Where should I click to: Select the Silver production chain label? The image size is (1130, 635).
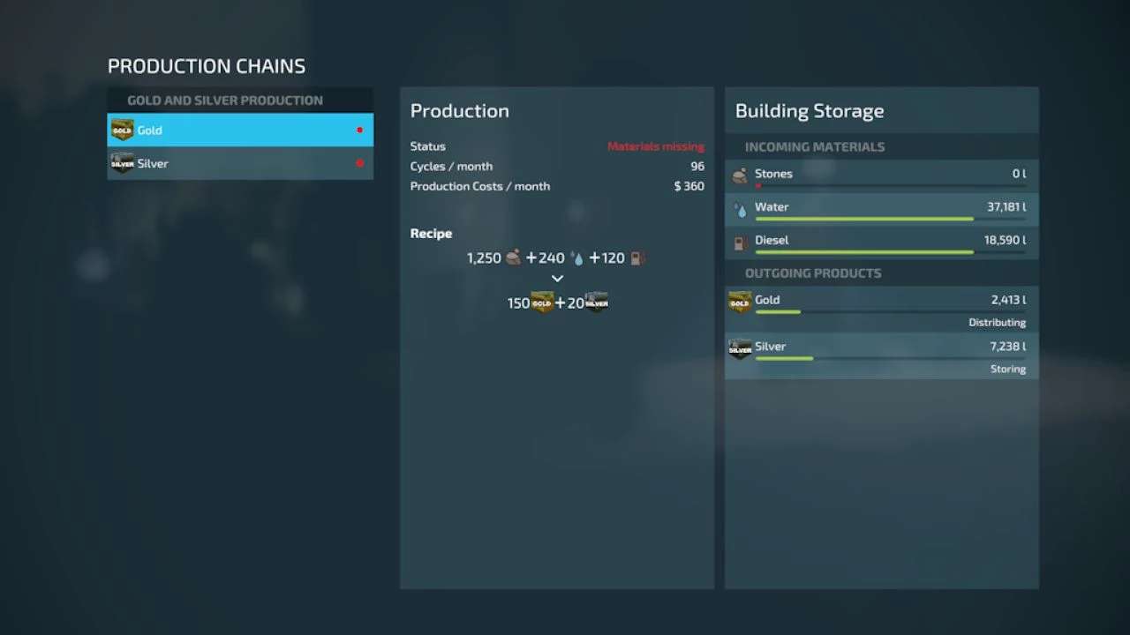point(153,163)
